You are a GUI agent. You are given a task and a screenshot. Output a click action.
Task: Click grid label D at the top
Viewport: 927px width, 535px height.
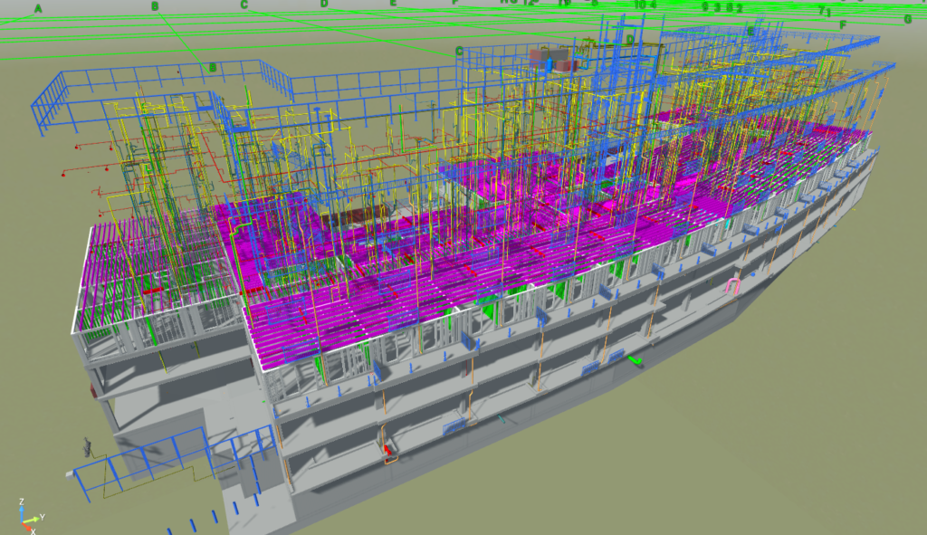tap(324, 4)
